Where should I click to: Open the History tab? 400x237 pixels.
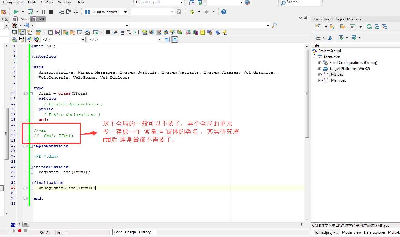144,232
